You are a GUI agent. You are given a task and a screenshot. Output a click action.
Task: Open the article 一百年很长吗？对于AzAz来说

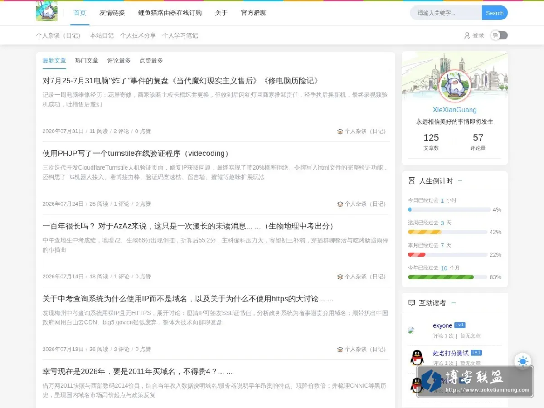tap(189, 226)
